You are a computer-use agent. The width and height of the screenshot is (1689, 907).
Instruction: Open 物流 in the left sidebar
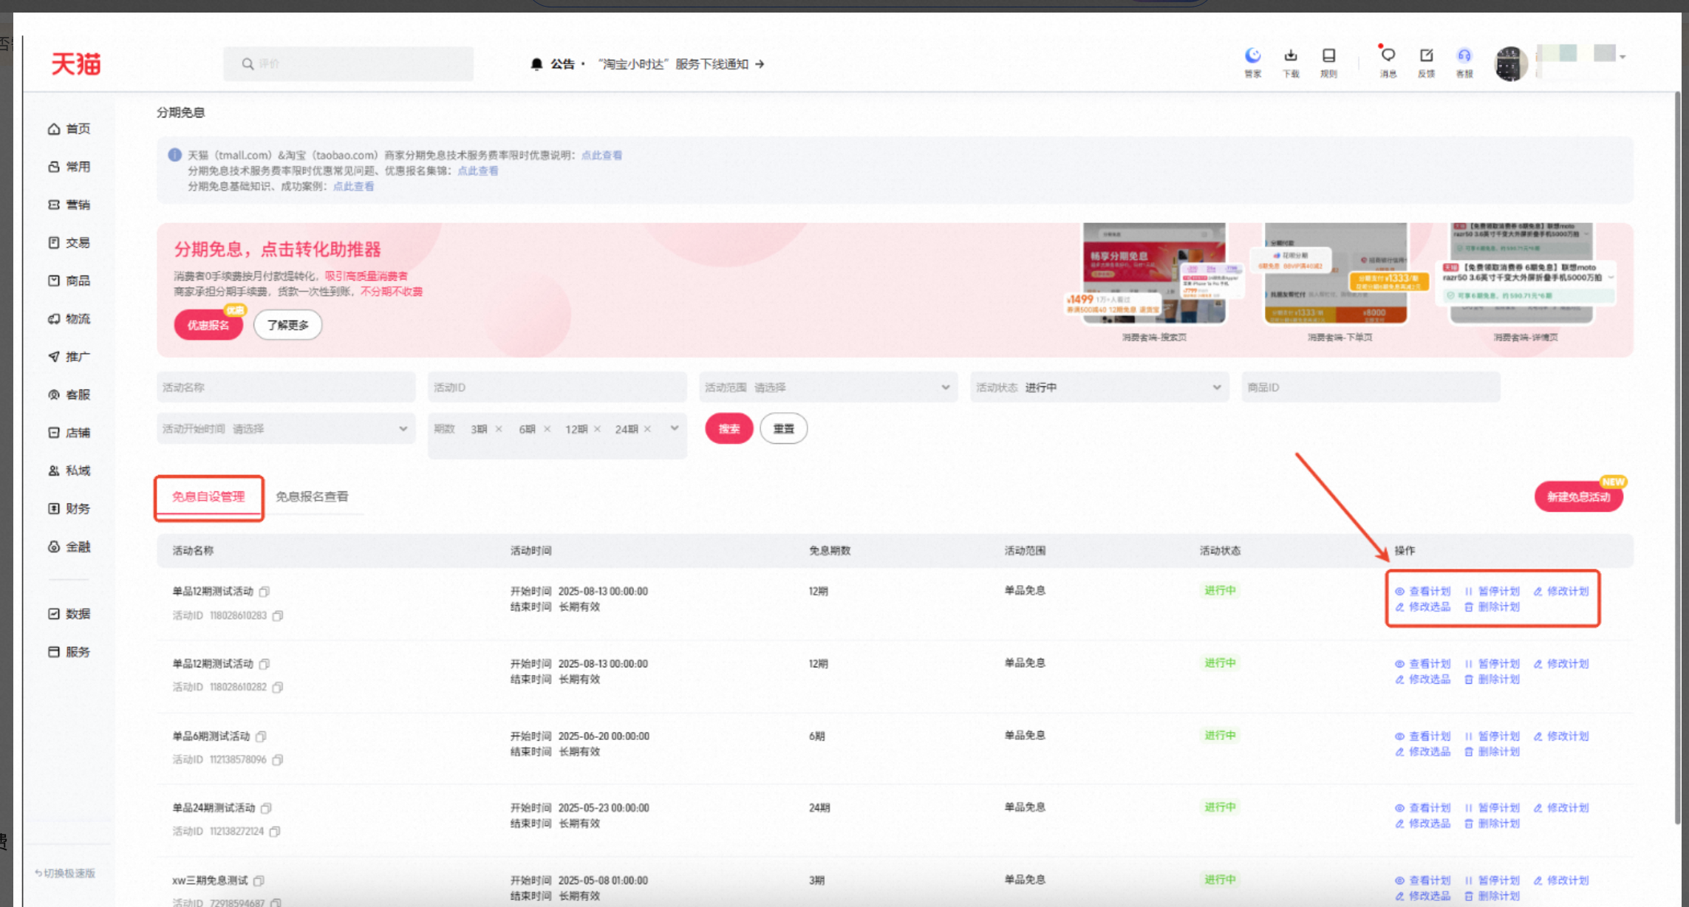[69, 319]
